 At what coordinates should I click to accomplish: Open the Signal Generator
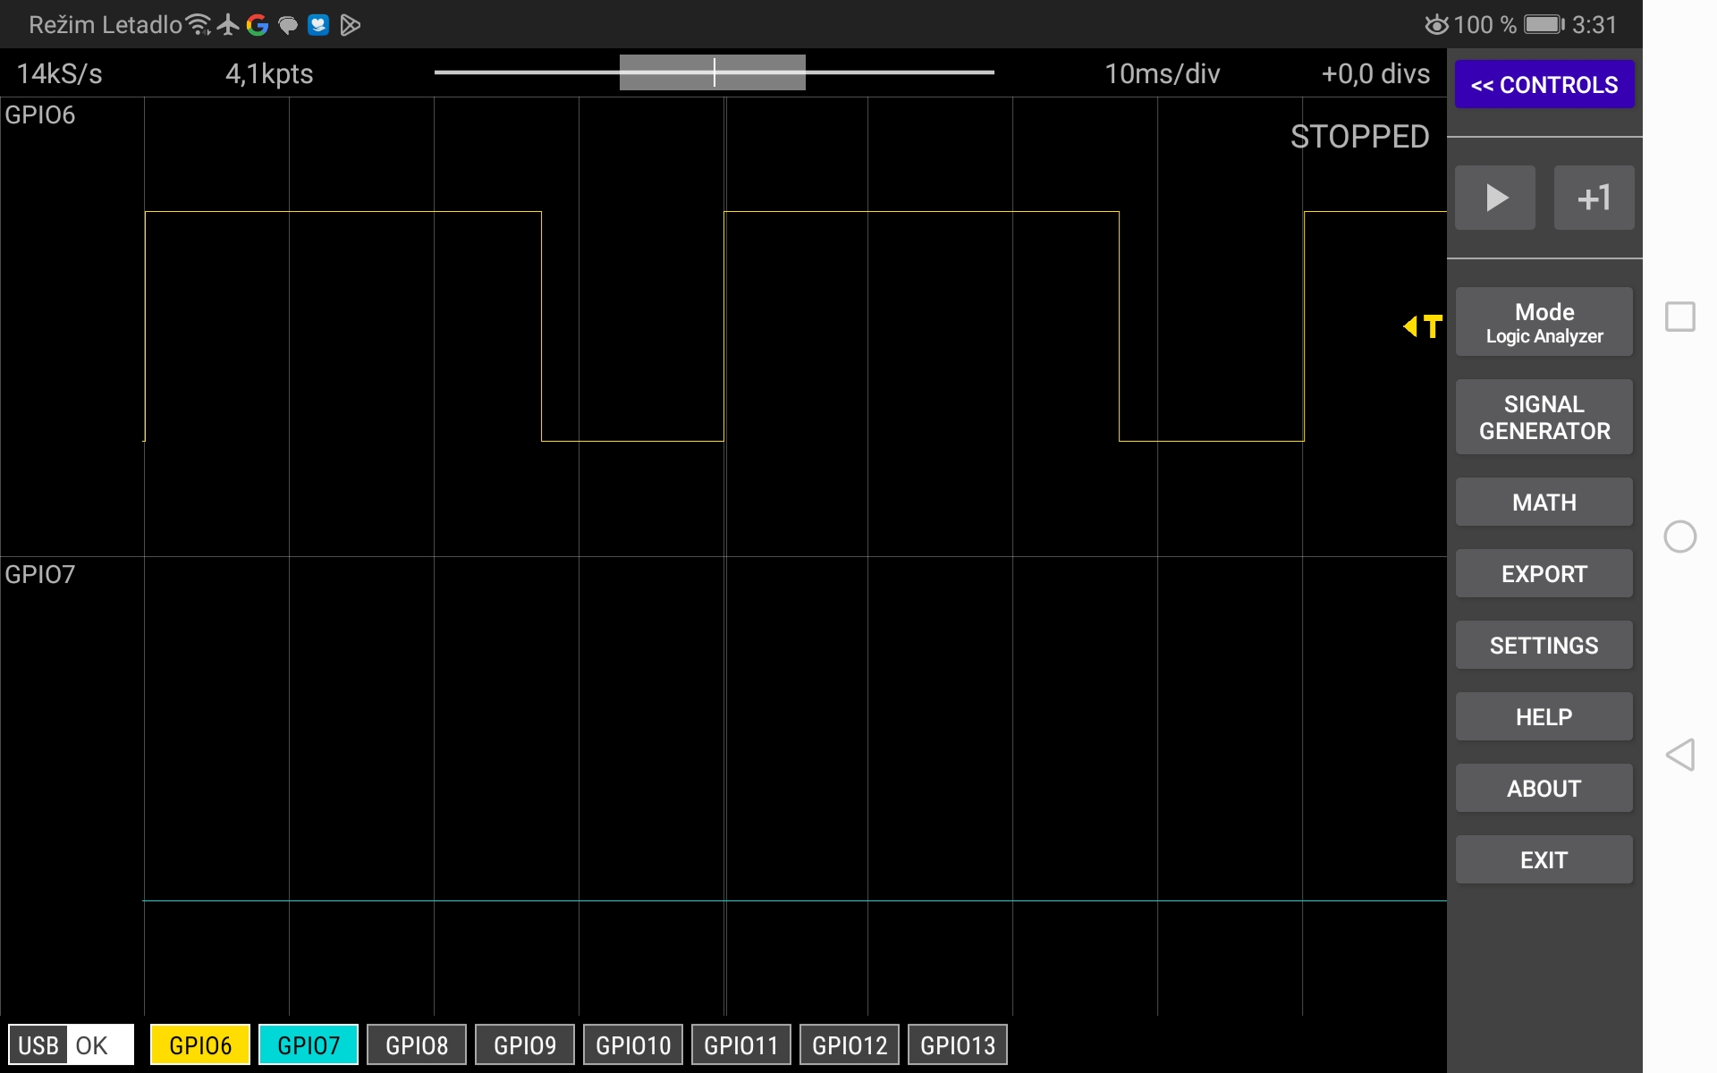(x=1544, y=417)
